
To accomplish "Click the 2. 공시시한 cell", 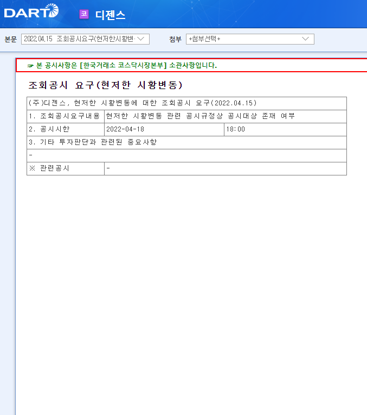I will 66,129.
